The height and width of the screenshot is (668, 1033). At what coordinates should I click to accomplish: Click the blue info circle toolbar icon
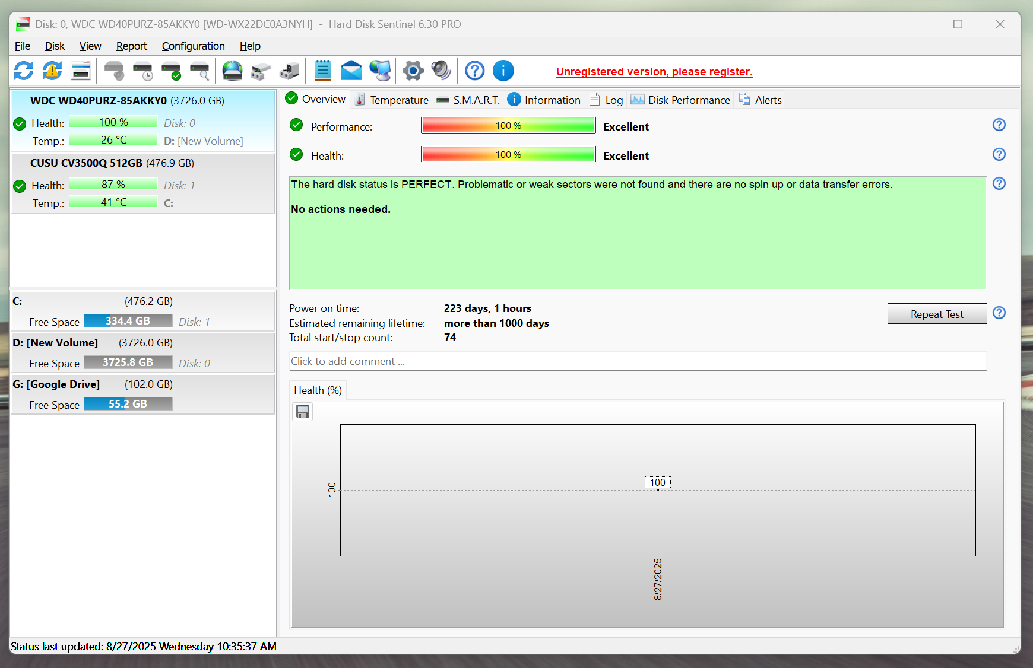pyautogui.click(x=503, y=71)
